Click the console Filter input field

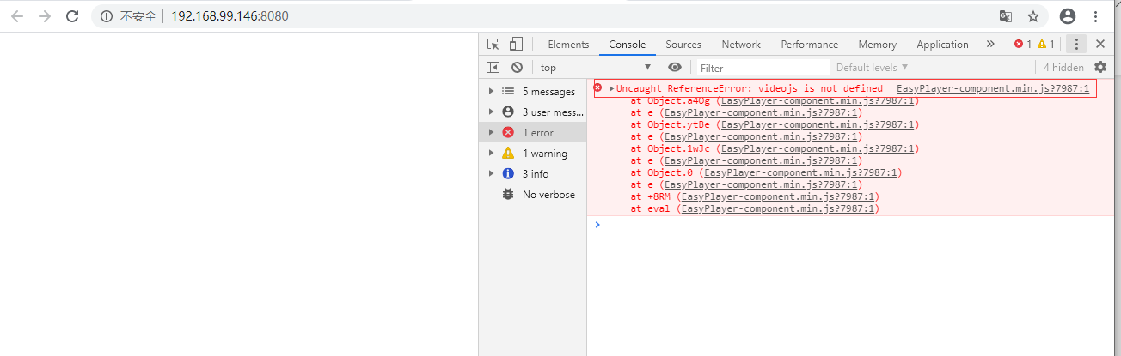(x=761, y=68)
